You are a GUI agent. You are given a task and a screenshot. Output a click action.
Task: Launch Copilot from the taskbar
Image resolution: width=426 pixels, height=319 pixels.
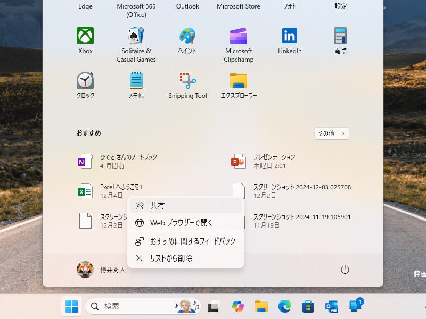click(237, 306)
